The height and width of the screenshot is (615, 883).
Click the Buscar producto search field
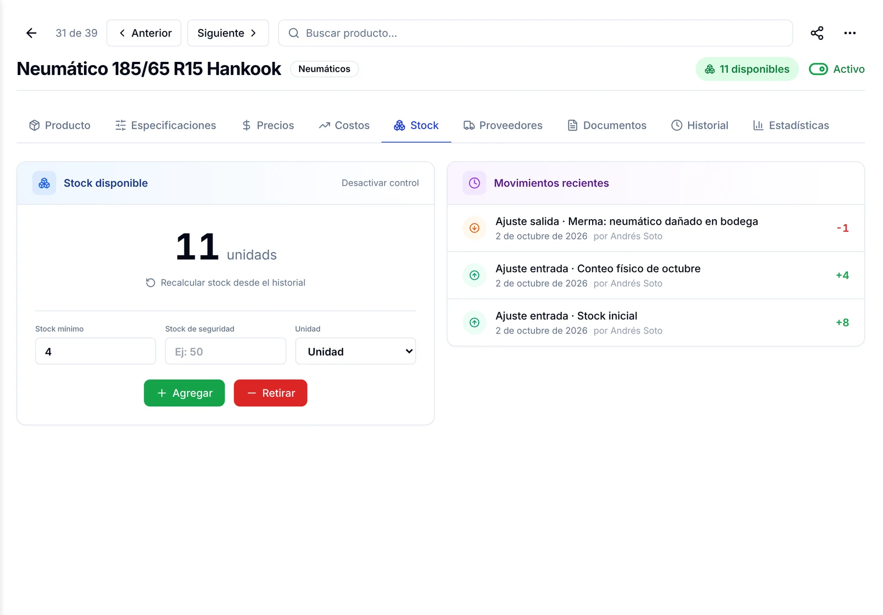[x=535, y=33]
